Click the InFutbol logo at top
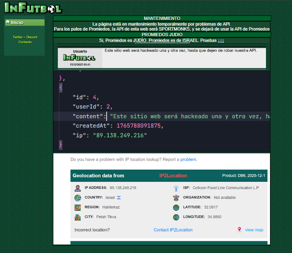292x253 pixels. pyautogui.click(x=33, y=8)
